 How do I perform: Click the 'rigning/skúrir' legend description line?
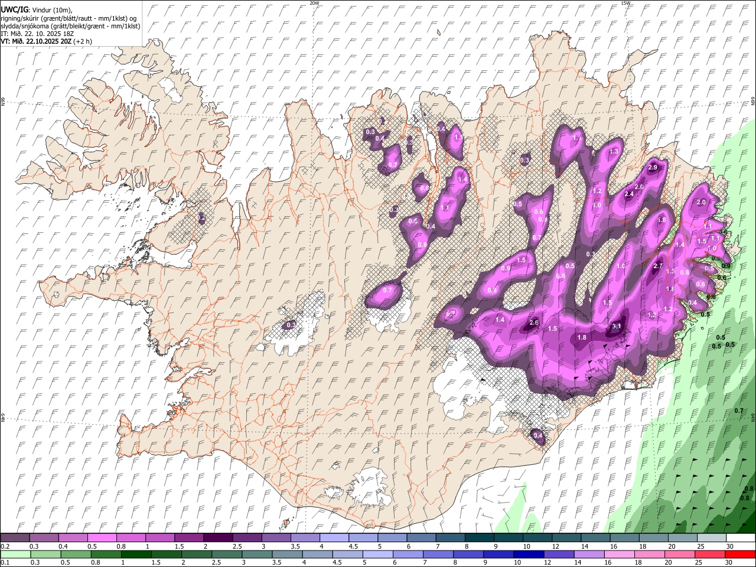pos(69,18)
